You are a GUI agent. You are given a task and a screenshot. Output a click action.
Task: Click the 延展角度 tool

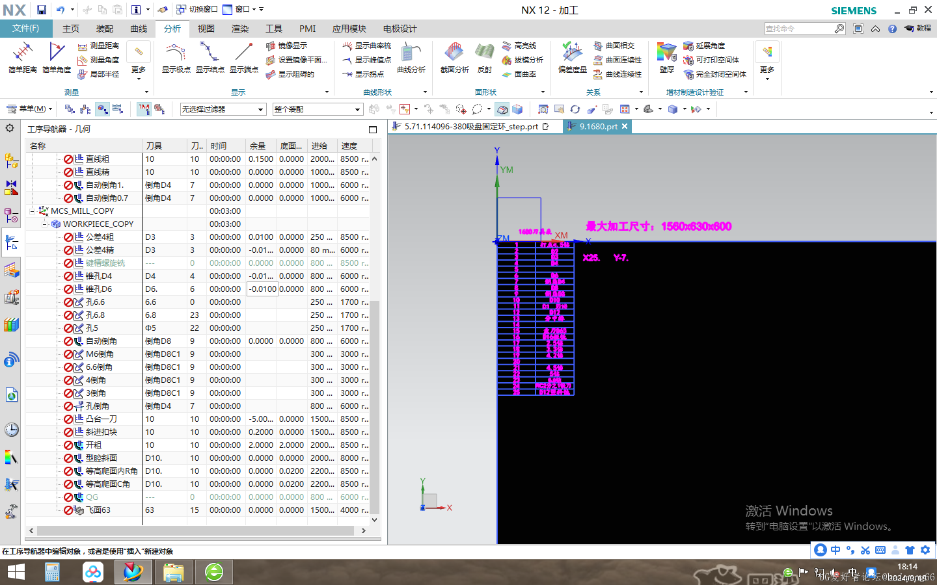(x=704, y=45)
